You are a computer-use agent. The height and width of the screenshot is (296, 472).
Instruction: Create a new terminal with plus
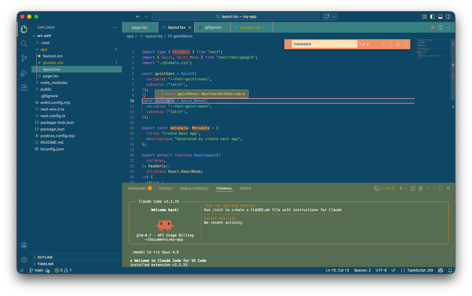click(401, 188)
